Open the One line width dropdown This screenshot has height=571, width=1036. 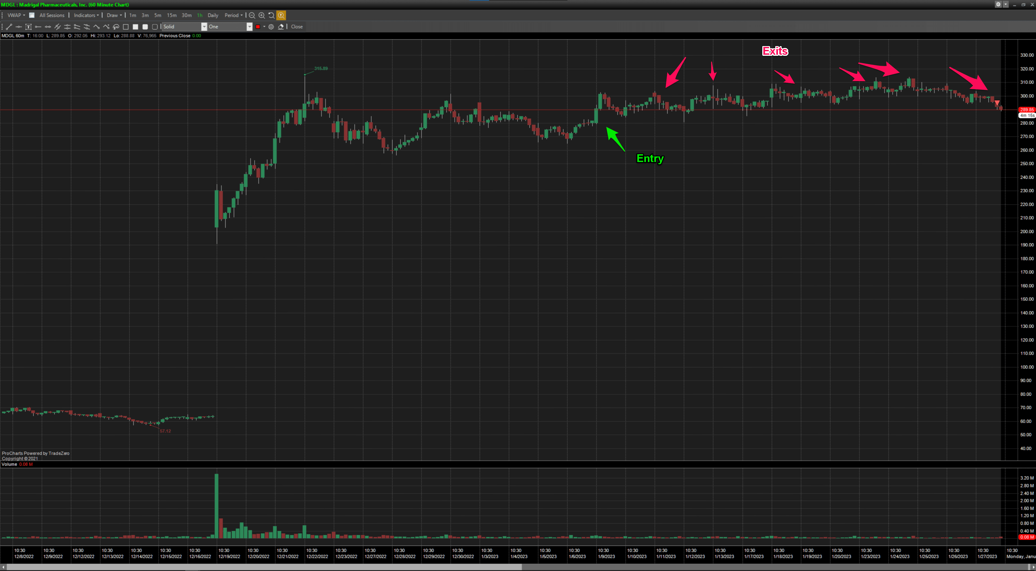pos(249,27)
